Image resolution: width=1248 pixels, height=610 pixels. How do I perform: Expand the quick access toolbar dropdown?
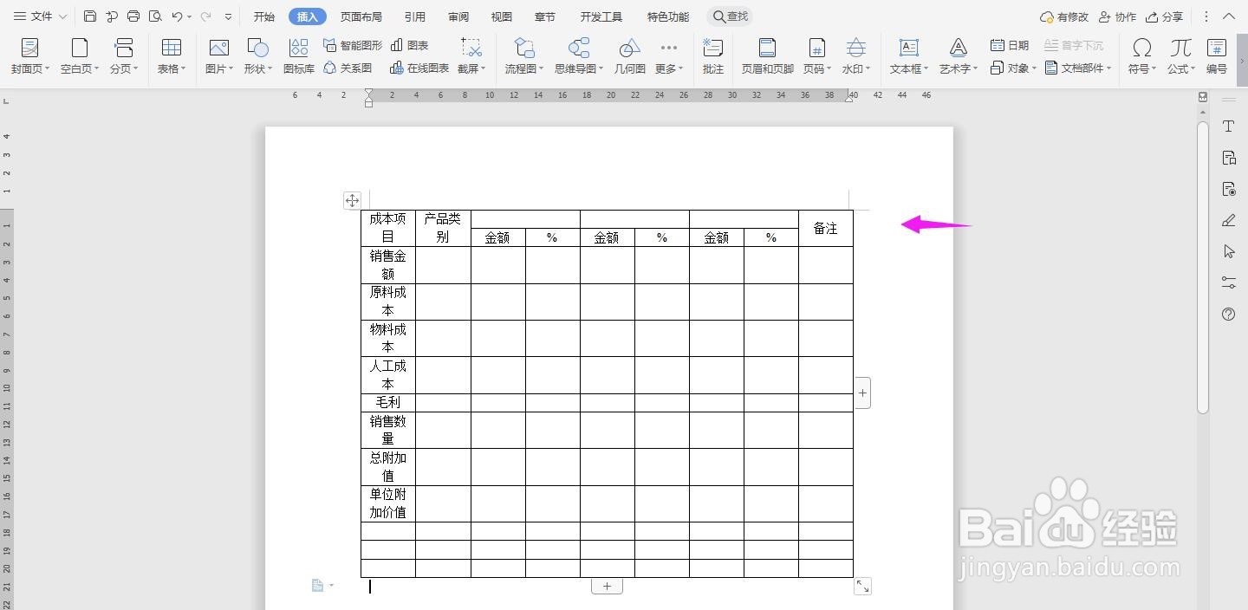pyautogui.click(x=228, y=16)
